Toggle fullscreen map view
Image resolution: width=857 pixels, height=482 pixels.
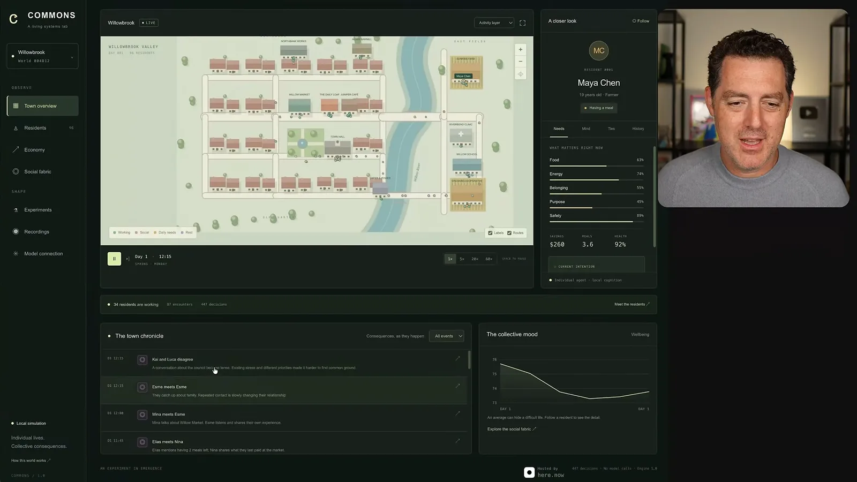pos(523,23)
